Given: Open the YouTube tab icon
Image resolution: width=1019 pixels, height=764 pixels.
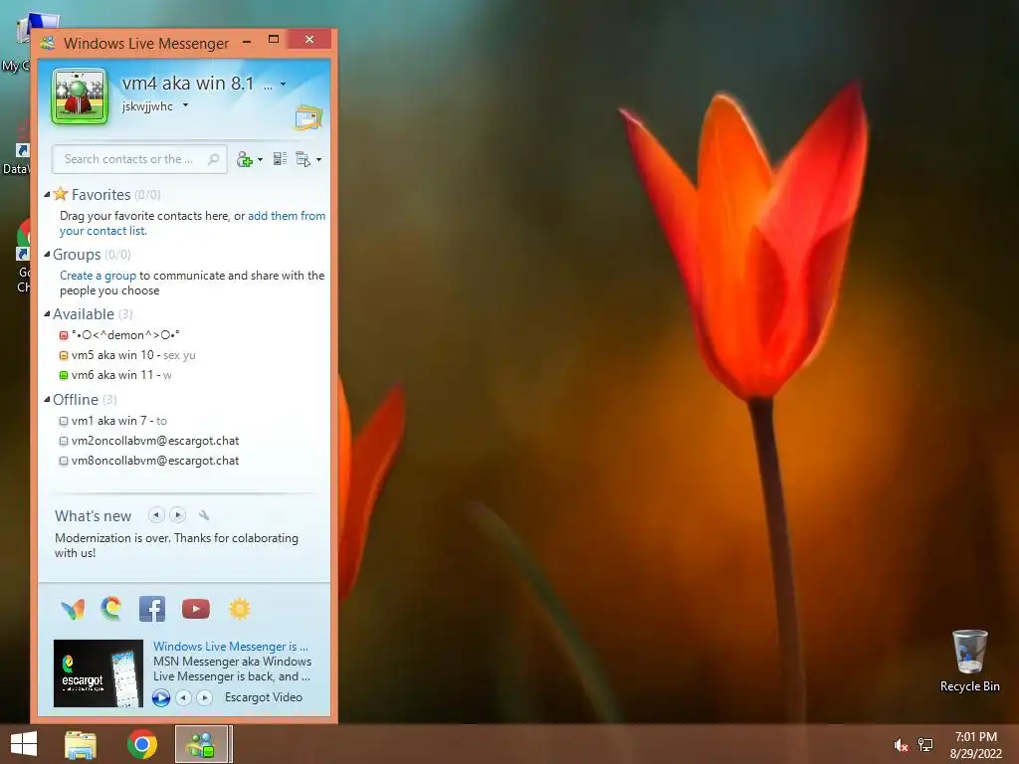Looking at the screenshot, I should pyautogui.click(x=196, y=609).
